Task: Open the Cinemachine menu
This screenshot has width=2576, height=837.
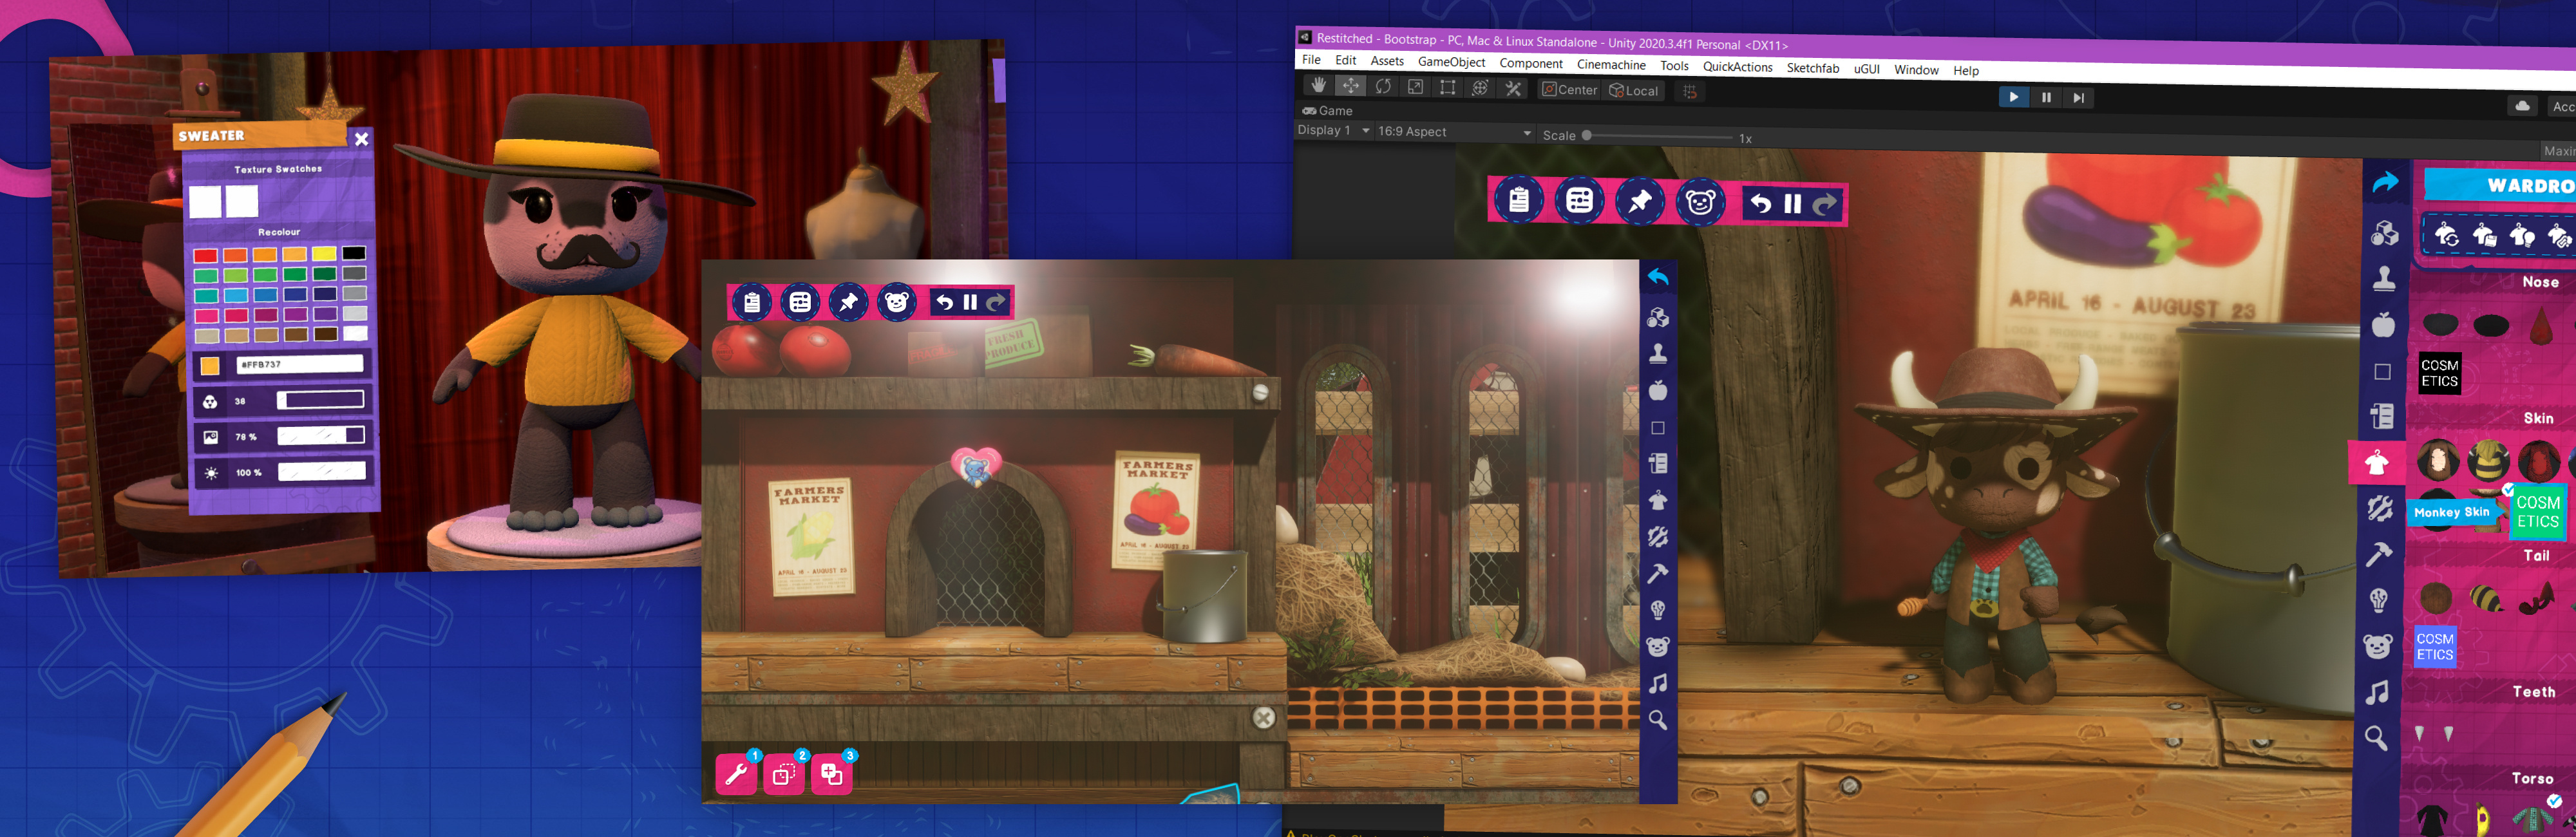Action: [1611, 65]
